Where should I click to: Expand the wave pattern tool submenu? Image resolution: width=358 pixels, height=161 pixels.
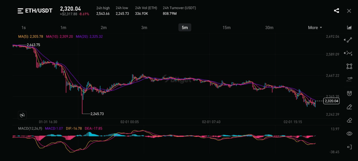[x=349, y=53]
